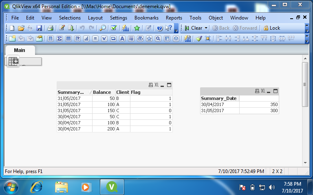
Task: Select the Format Painter brush icon
Action: click(x=198, y=39)
